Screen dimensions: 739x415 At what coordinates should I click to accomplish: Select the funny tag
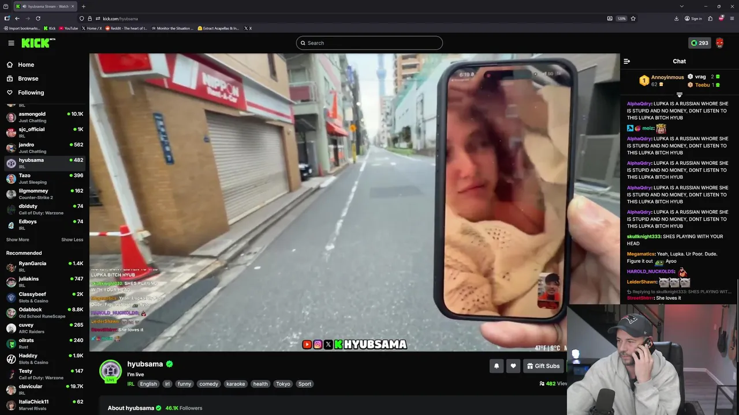pyautogui.click(x=184, y=384)
